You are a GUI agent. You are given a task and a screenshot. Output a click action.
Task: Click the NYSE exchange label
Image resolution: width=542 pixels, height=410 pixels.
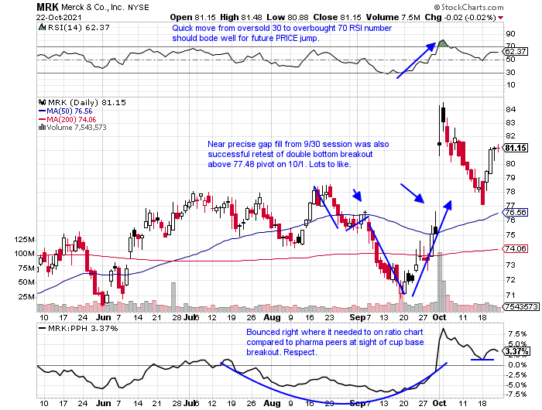click(x=139, y=7)
